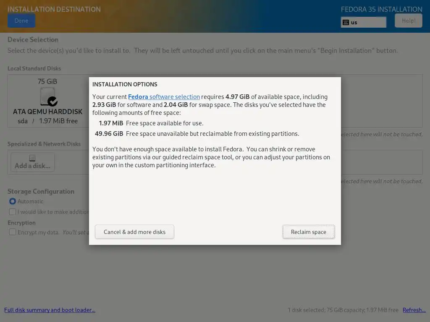This screenshot has height=322, width=430.
Task: Click the Add a disk... button
Action: (x=32, y=162)
